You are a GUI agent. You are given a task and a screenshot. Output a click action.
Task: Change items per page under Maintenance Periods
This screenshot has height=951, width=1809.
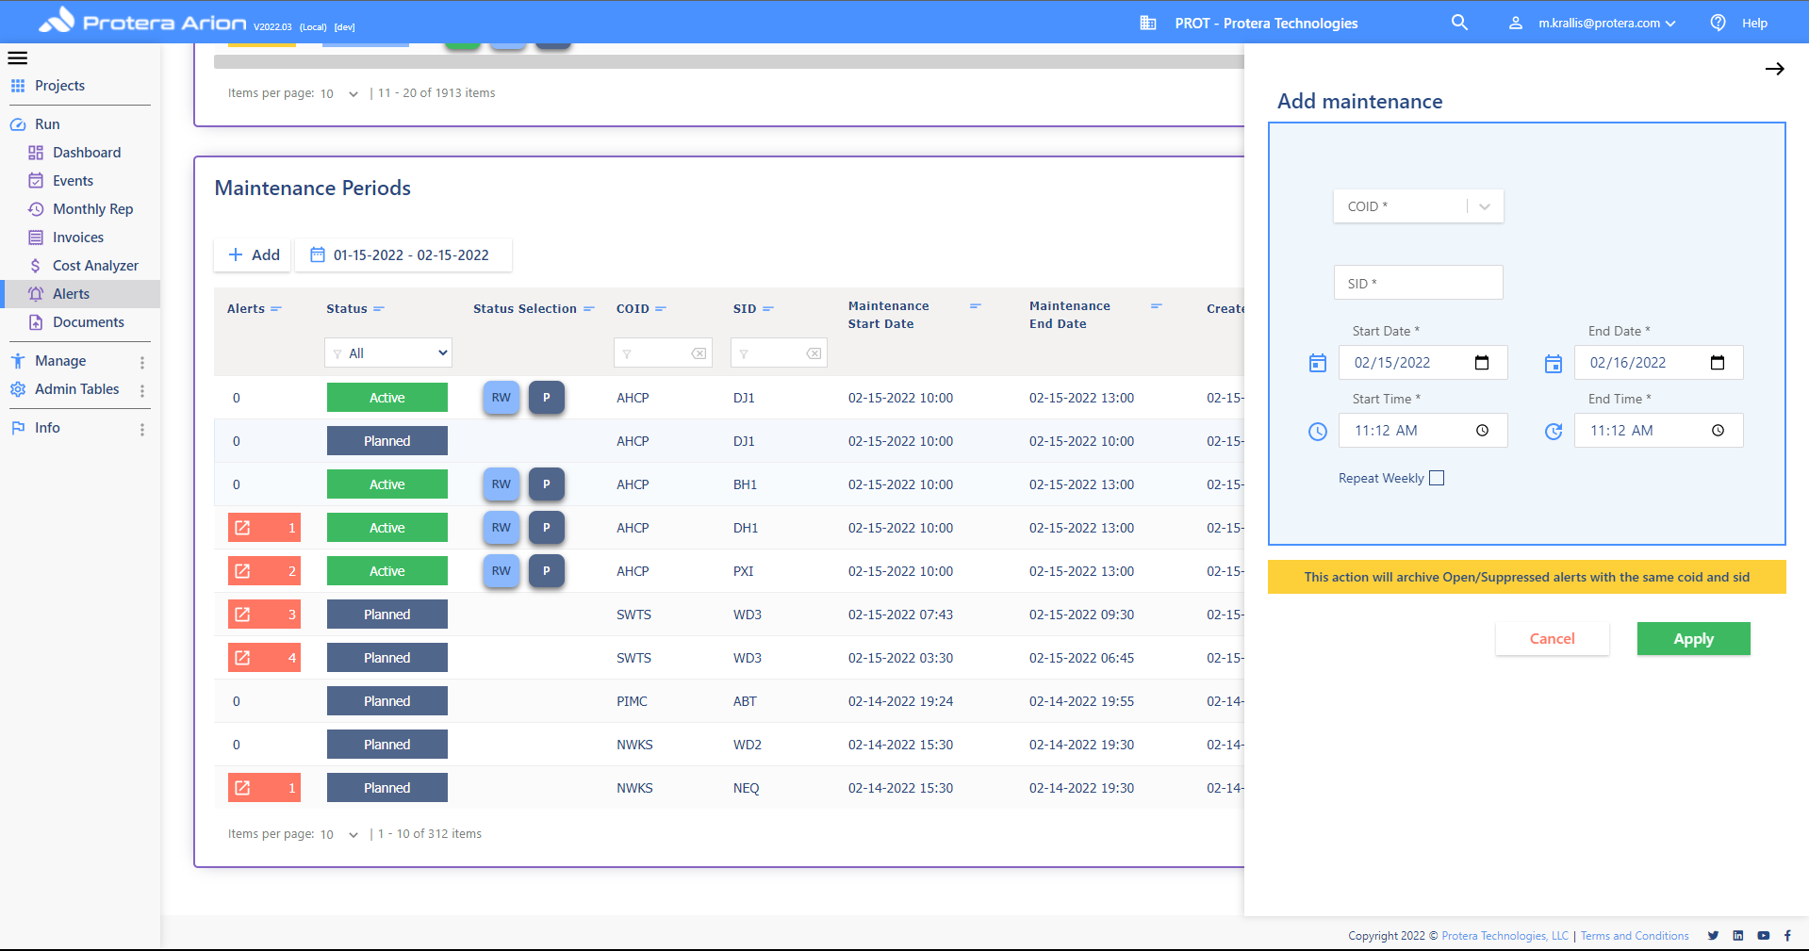[x=338, y=834]
